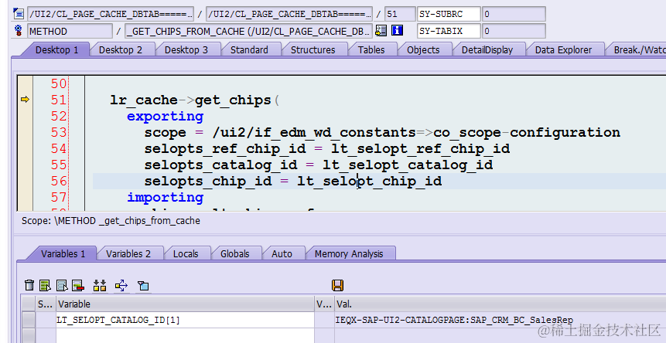666x343 pixels.
Task: Click the navigate-to-source icon after method name
Action: tap(381, 31)
